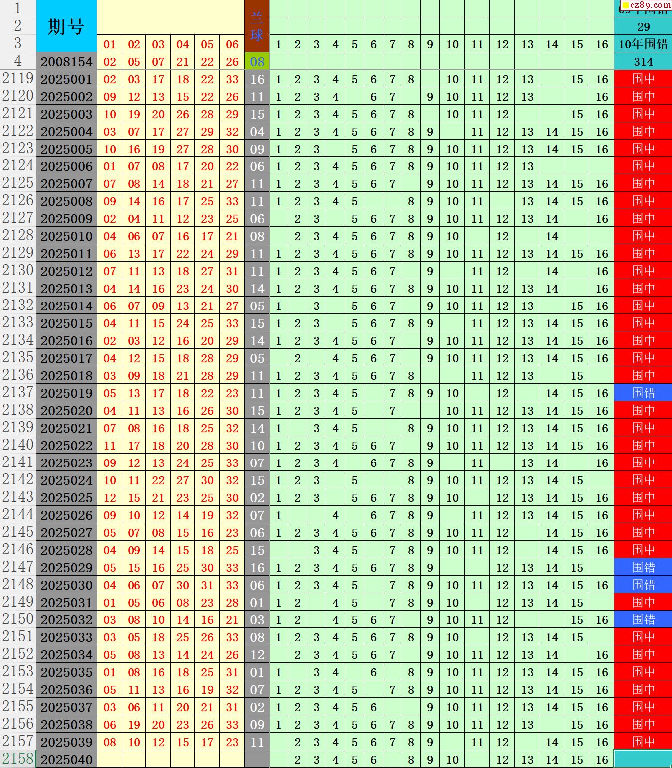Select row header 2119
The height and width of the screenshot is (768, 672).
(x=18, y=79)
